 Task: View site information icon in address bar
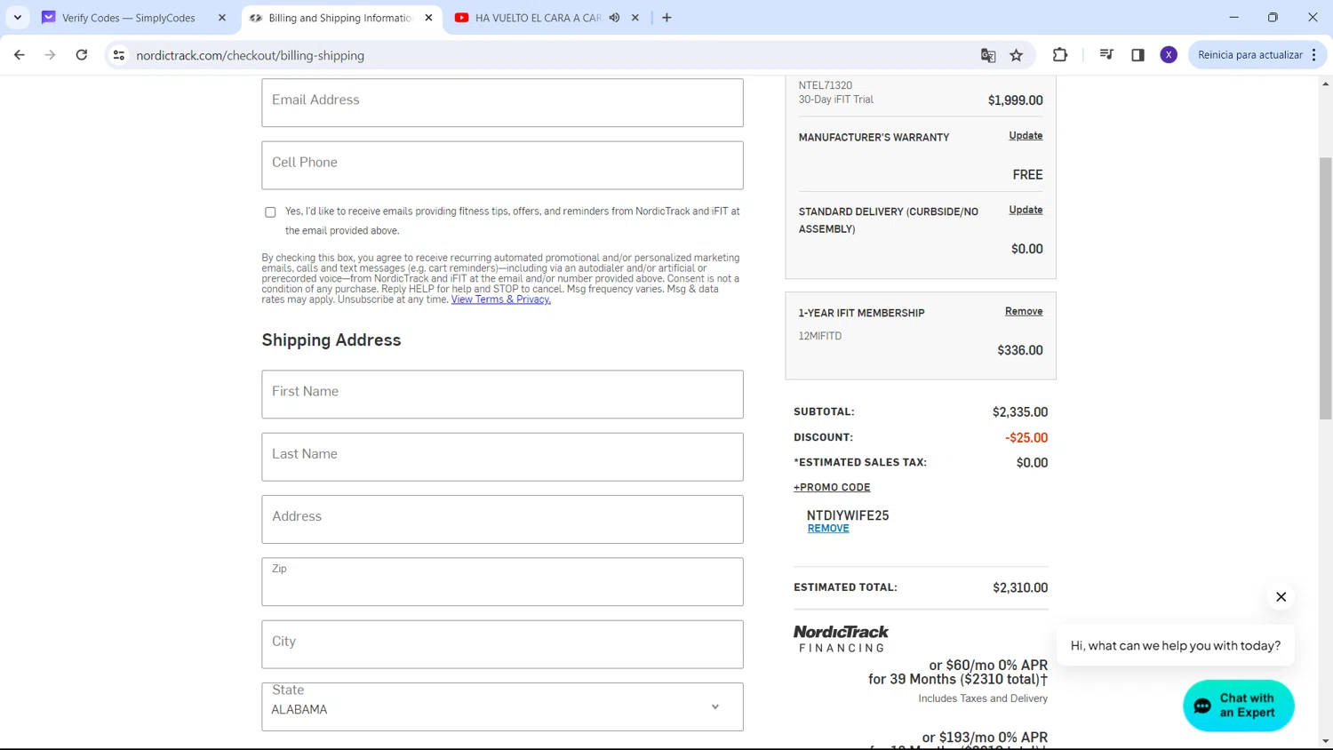pos(118,55)
